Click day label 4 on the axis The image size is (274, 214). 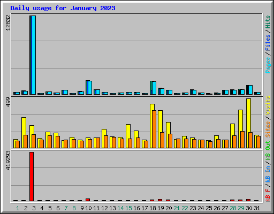[x=42, y=208]
